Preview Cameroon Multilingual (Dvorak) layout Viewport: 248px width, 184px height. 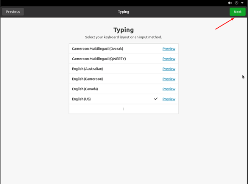(169, 49)
